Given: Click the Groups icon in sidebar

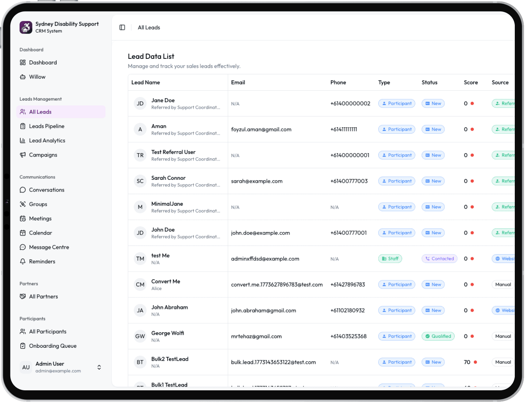Looking at the screenshot, I should [x=23, y=204].
